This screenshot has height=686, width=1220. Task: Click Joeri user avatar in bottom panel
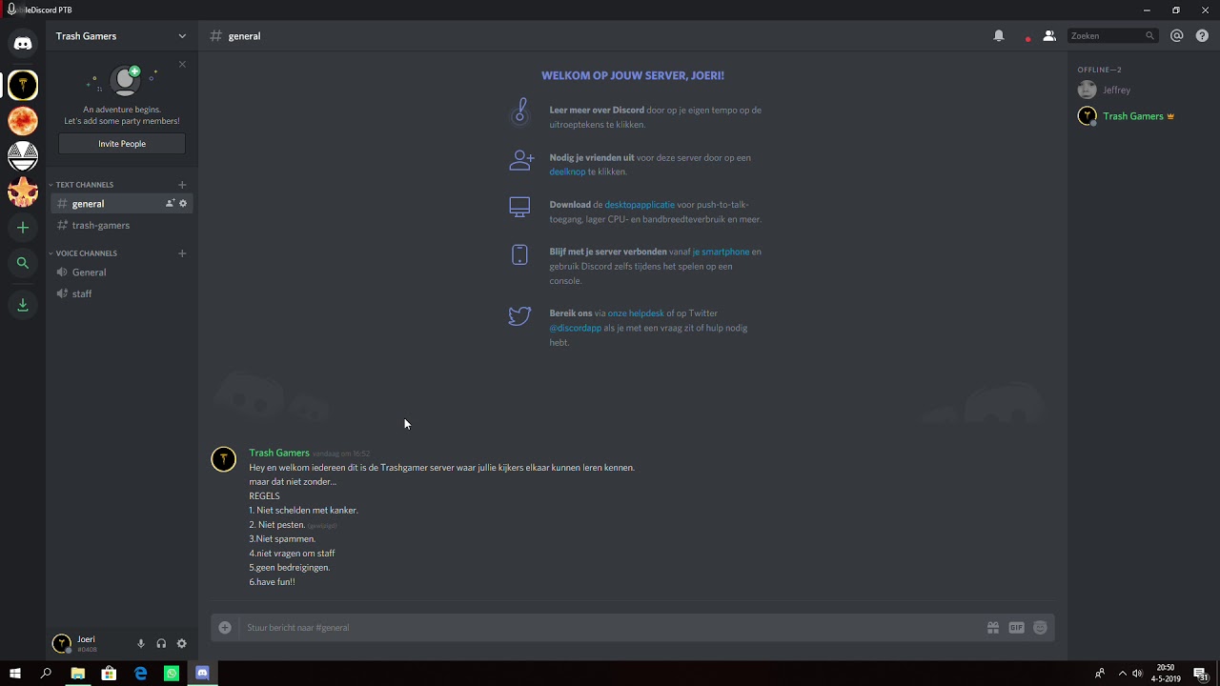pyautogui.click(x=61, y=644)
